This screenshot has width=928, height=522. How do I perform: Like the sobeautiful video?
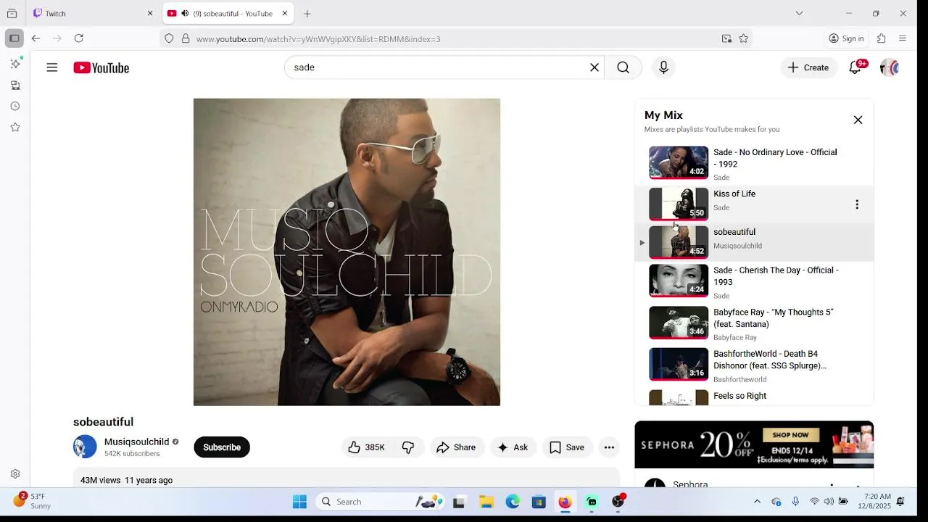(x=366, y=447)
